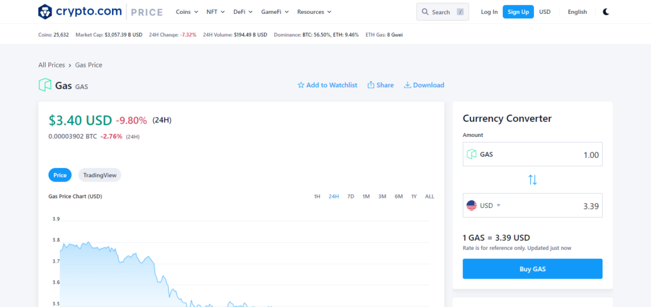Image resolution: width=651 pixels, height=307 pixels.
Task: Click the GAS icon in converter
Action: (x=472, y=155)
